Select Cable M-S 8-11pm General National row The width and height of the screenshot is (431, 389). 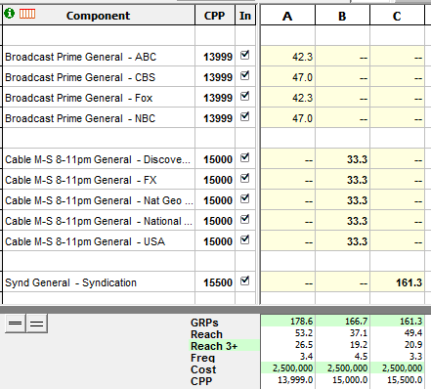[99, 221]
